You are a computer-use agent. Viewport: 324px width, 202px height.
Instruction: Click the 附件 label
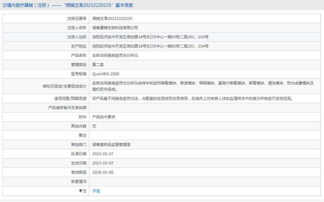[x=83, y=117]
